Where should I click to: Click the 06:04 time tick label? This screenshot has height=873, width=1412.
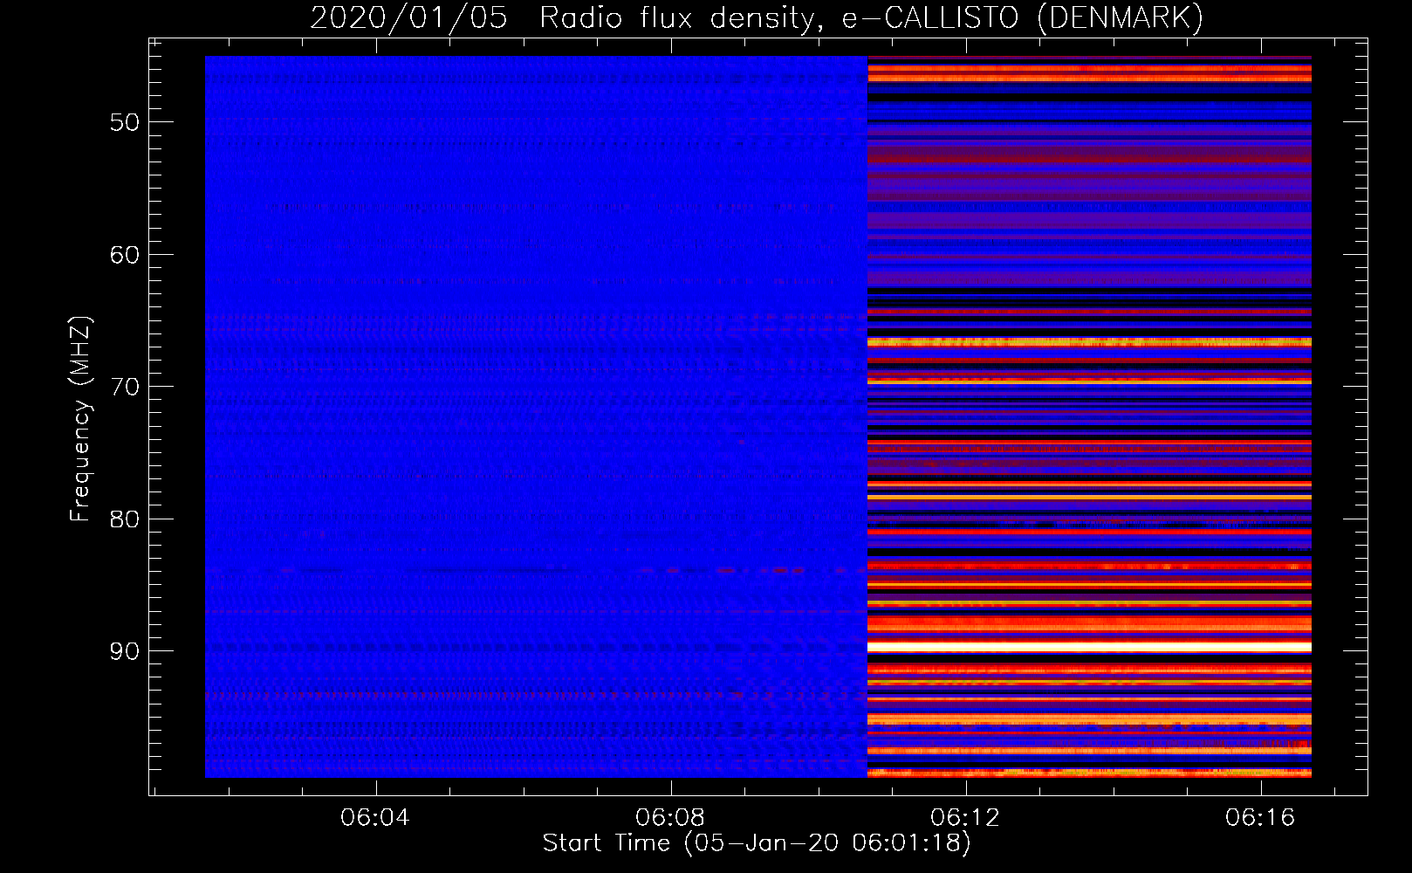(x=375, y=817)
